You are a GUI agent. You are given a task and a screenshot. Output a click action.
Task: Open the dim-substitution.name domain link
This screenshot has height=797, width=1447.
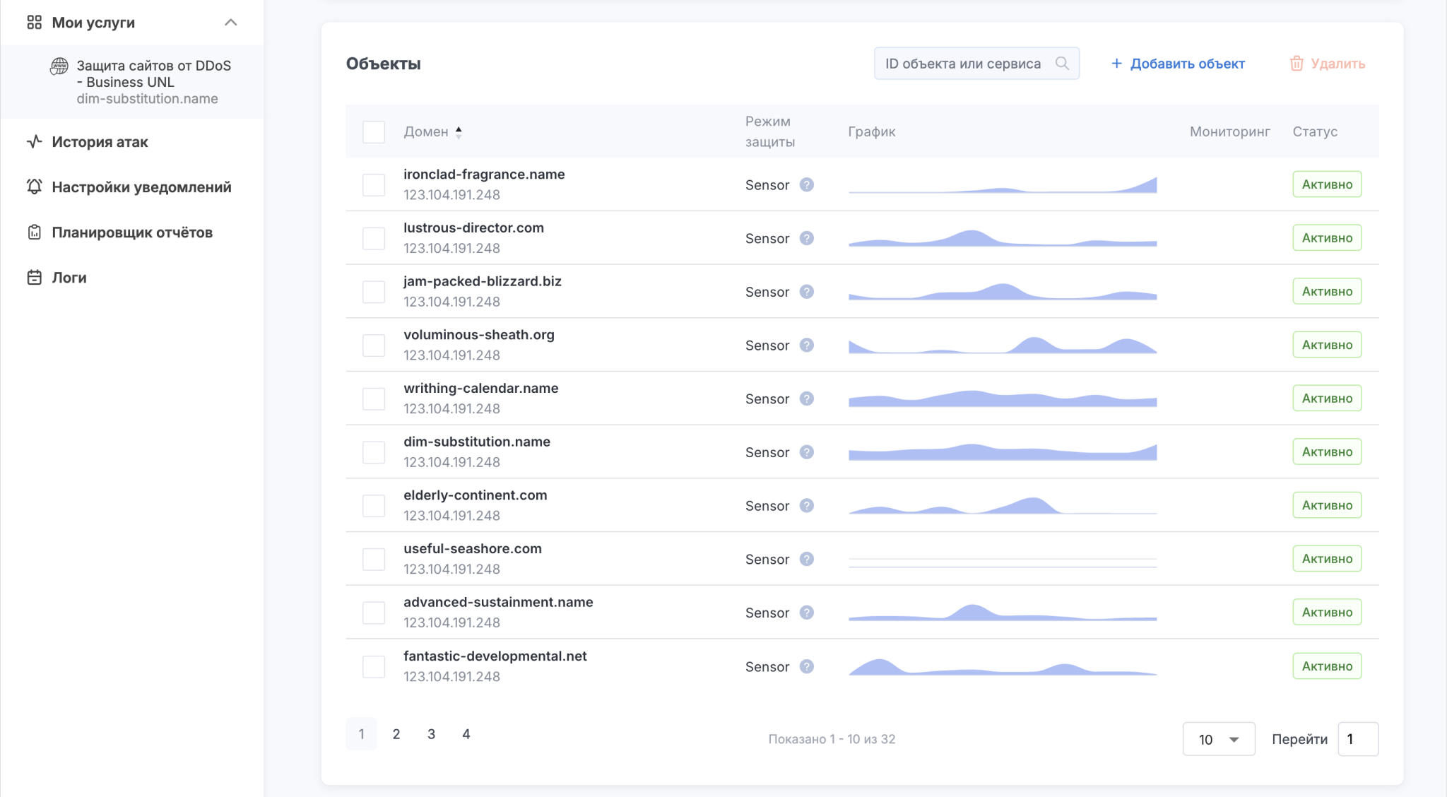click(477, 442)
